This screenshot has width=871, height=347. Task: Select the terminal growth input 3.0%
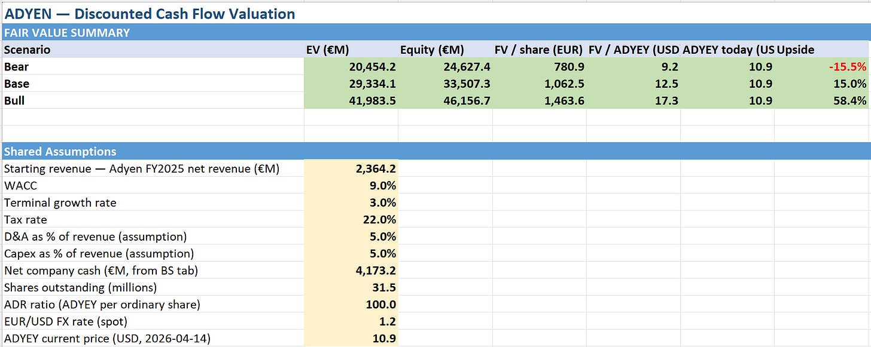[x=351, y=202]
